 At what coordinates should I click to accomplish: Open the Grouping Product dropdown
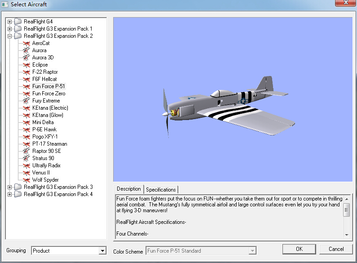(103, 251)
